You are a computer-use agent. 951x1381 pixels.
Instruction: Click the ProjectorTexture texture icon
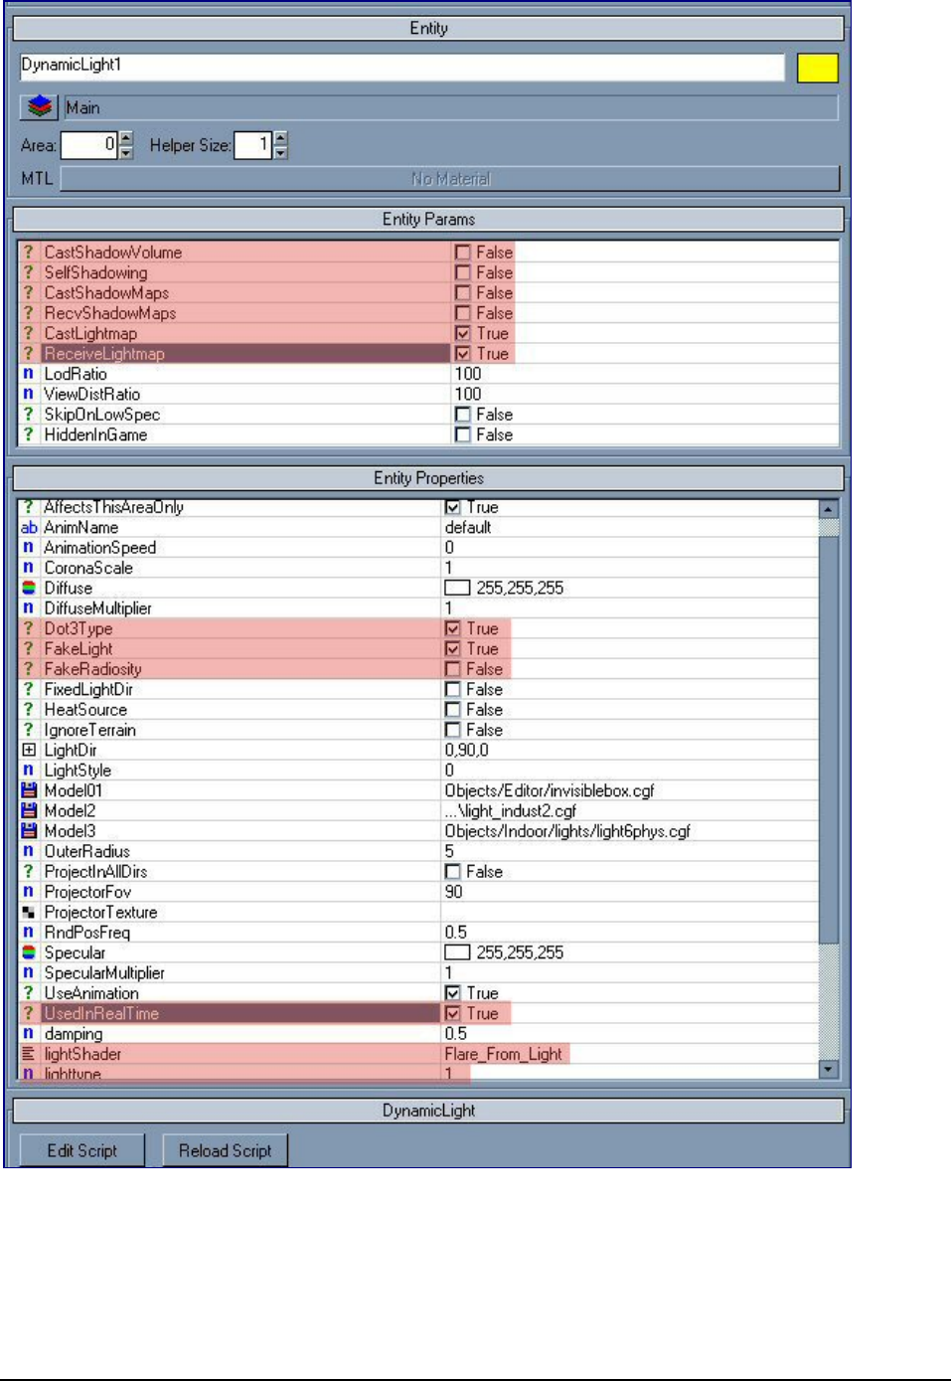click(x=29, y=912)
